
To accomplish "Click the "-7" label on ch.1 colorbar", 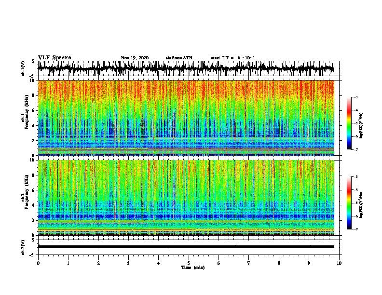I will click(355, 149).
